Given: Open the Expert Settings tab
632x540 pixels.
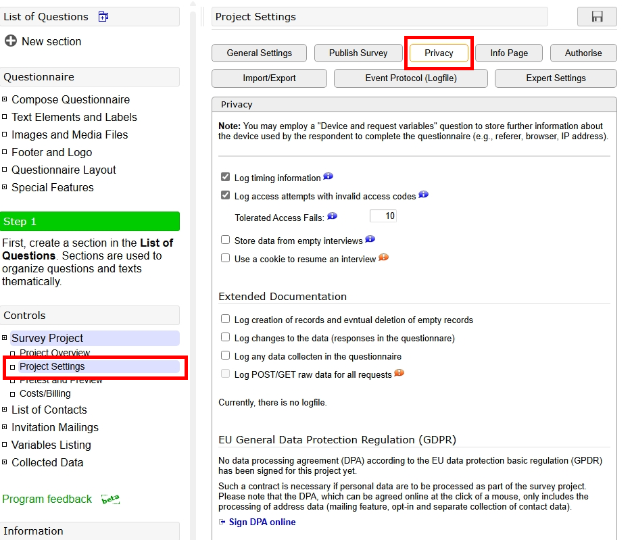Looking at the screenshot, I should [x=555, y=78].
